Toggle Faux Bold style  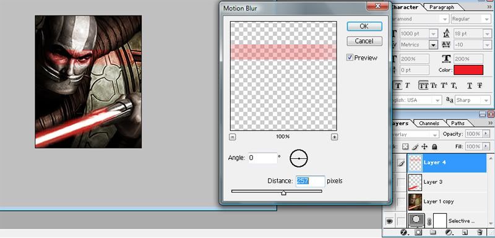(398, 85)
